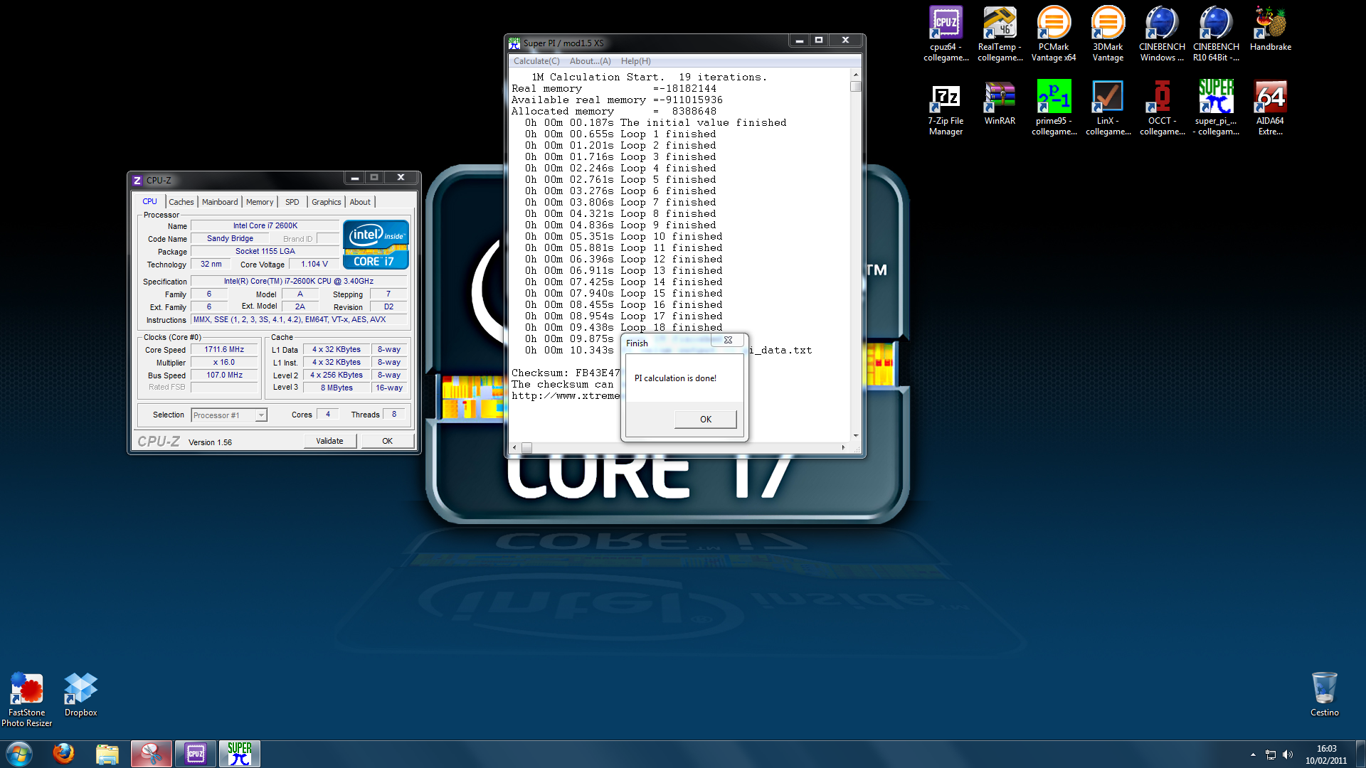Click the Validate button in CPU-Z
1366x768 pixels.
pos(329,441)
